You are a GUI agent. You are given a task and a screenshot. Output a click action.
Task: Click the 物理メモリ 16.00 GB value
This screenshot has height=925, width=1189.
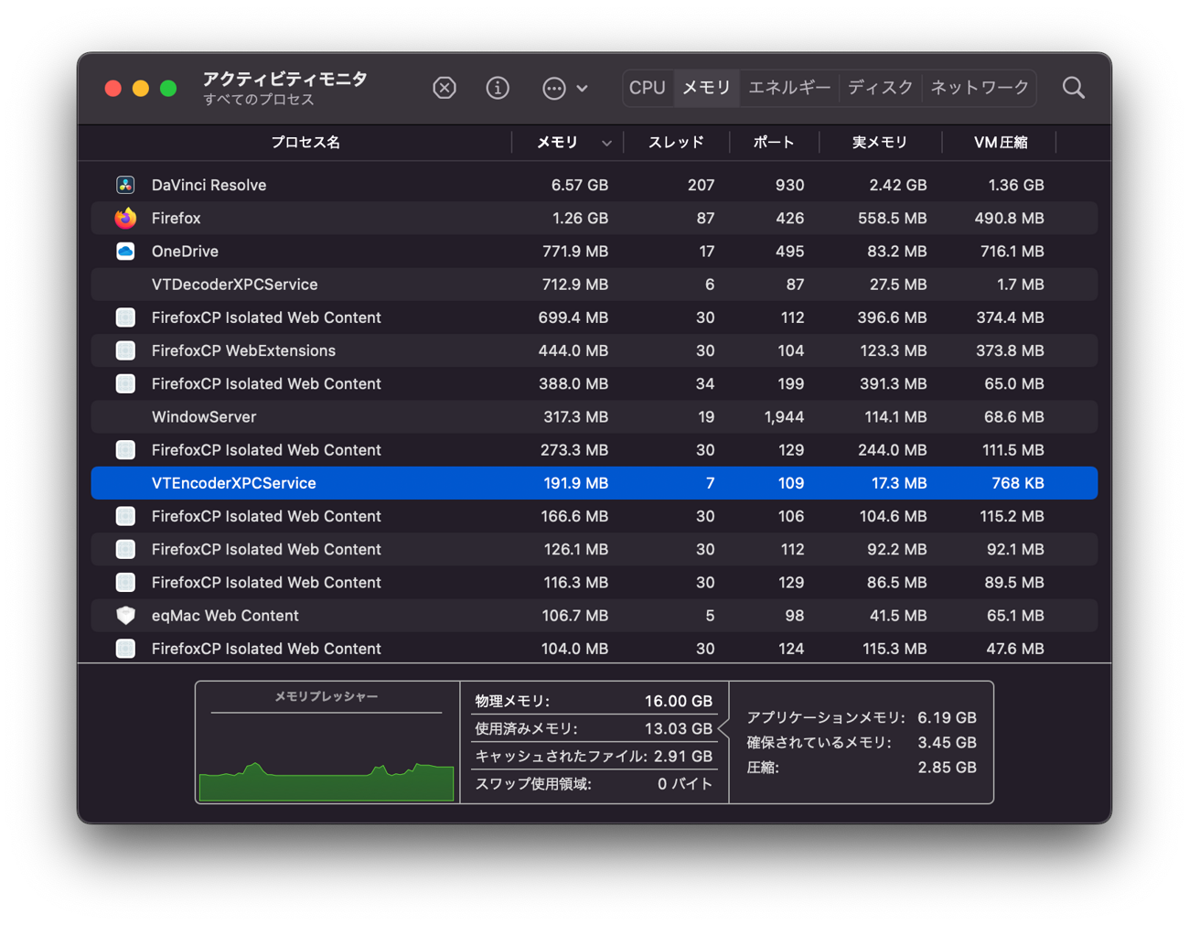tap(678, 701)
